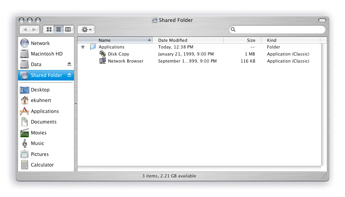Click the 'September 1...999, 9:00 PM' date cell
Screen dimensions: 345x197
tap(187, 61)
